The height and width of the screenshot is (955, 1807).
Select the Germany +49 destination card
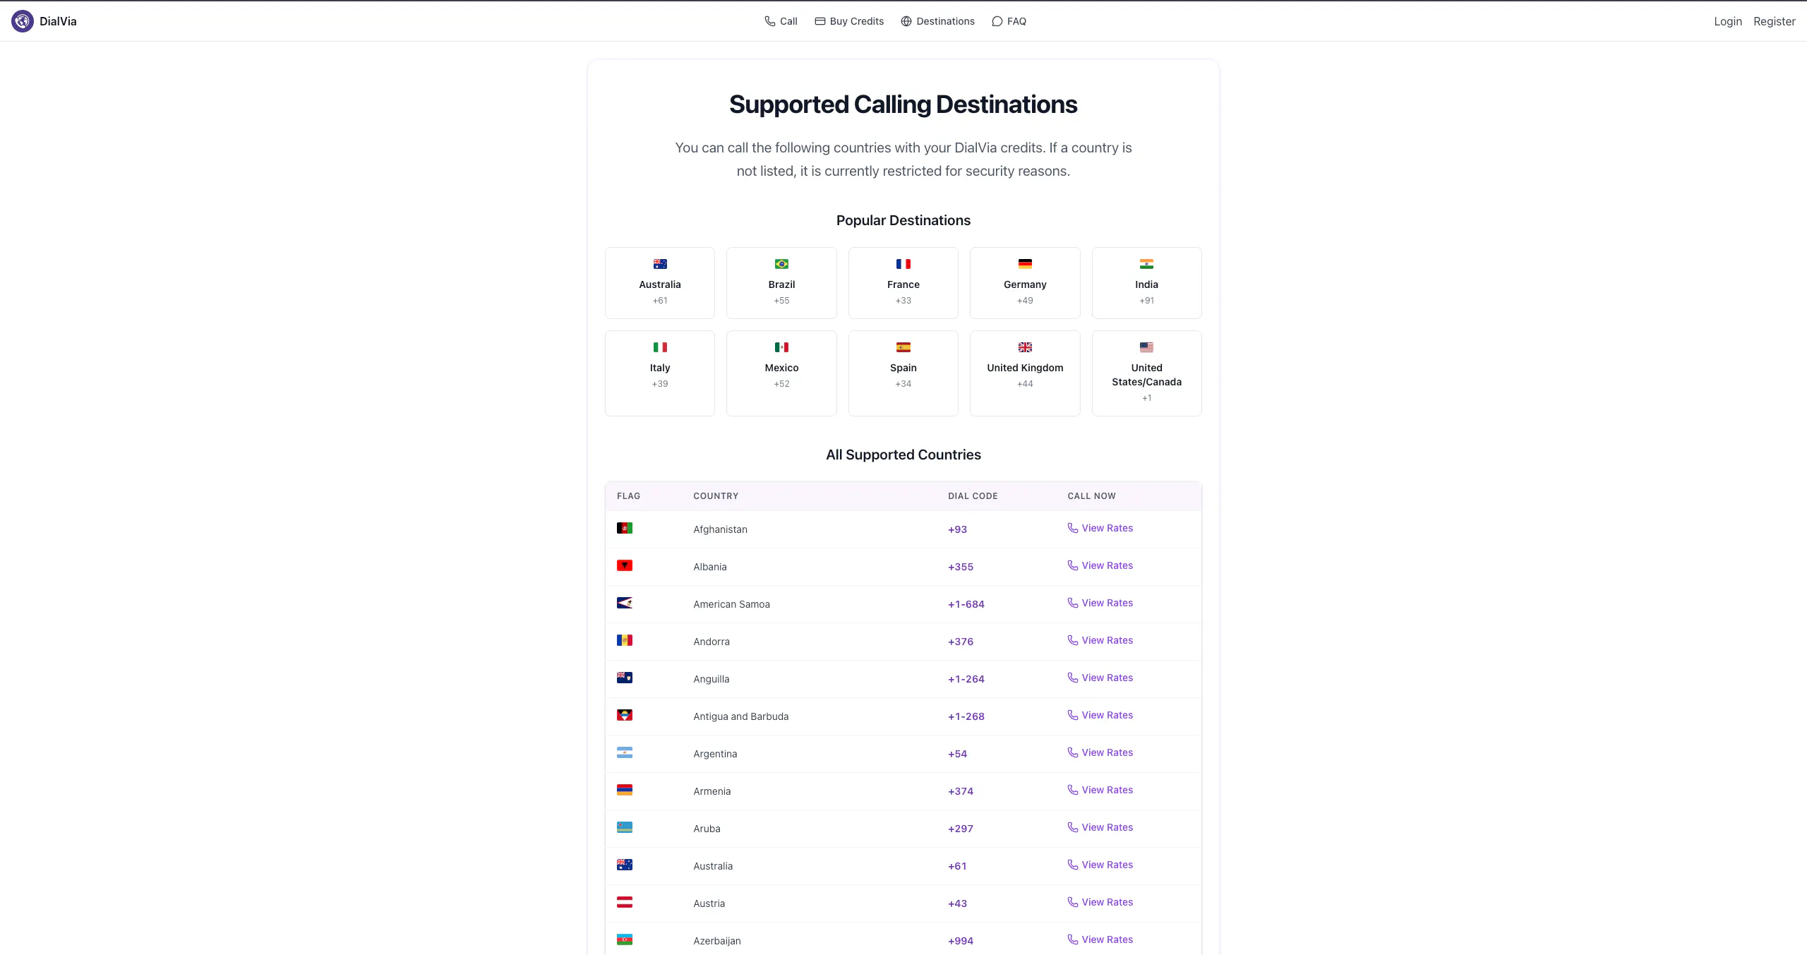coord(1025,283)
